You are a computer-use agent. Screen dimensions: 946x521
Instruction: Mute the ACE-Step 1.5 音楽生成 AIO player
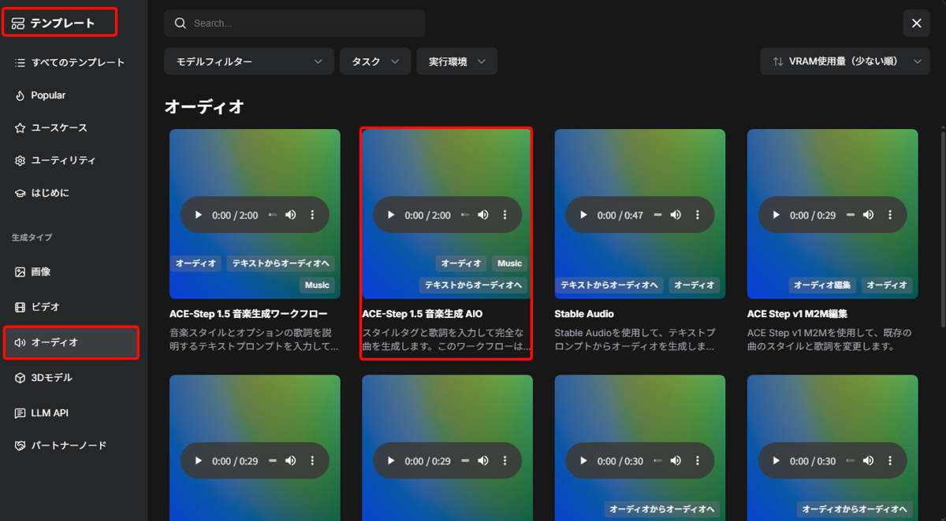pos(482,215)
